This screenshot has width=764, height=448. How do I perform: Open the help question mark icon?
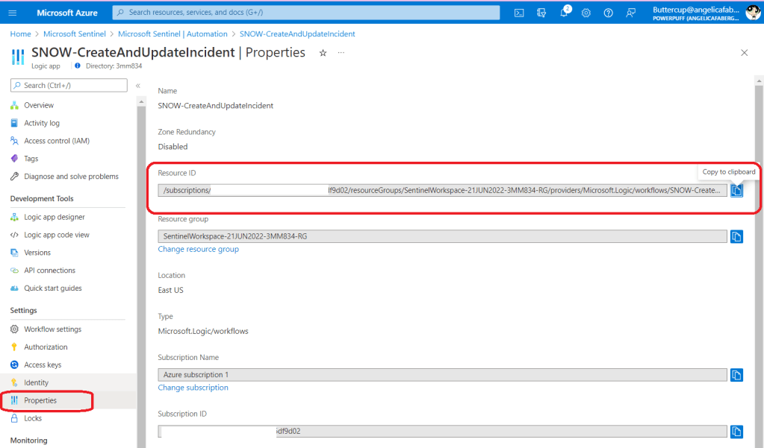609,13
